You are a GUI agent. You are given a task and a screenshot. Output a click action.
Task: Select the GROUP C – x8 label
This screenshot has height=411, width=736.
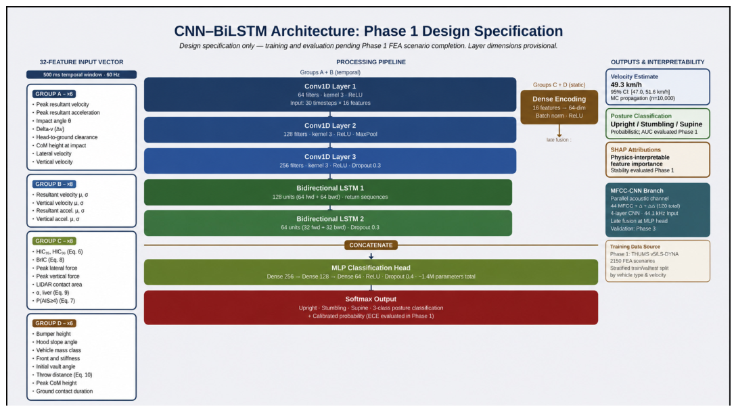click(54, 241)
